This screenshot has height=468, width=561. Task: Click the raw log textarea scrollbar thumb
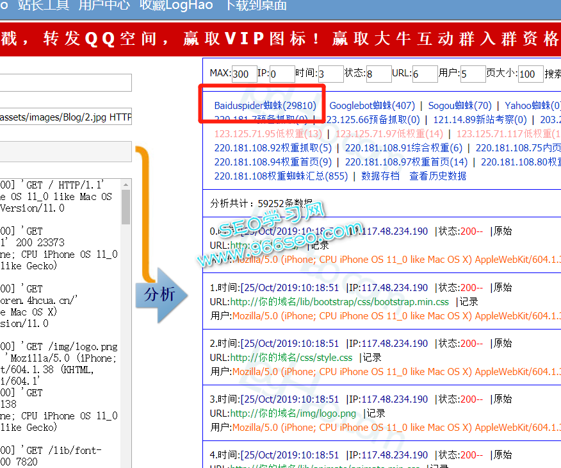[x=126, y=207]
